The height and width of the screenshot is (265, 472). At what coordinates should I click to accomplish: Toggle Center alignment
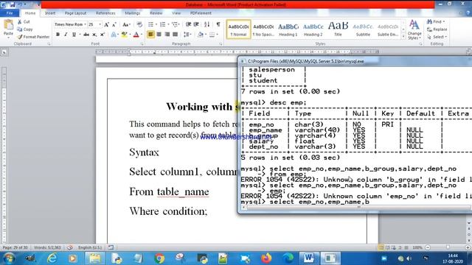tap(159, 35)
